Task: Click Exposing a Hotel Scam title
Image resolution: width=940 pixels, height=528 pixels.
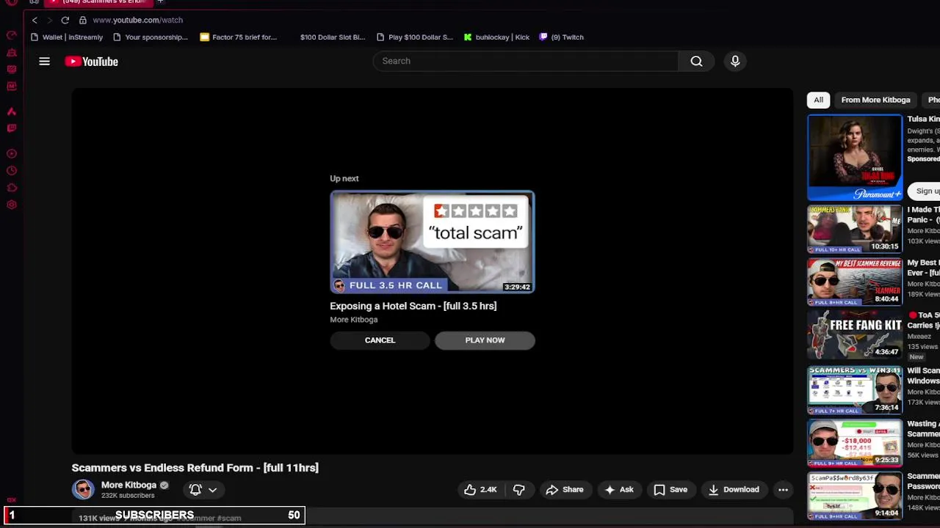Action: [x=413, y=306]
